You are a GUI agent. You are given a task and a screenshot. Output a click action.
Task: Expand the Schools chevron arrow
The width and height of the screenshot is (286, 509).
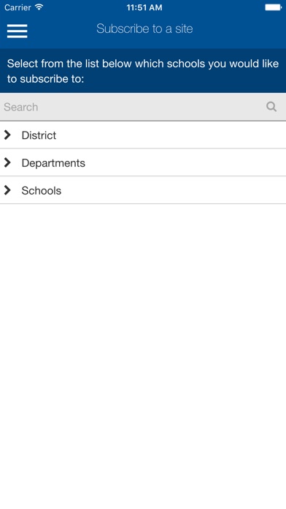tap(7, 190)
